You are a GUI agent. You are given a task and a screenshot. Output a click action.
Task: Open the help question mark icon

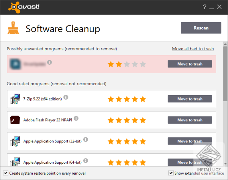click(205, 7)
